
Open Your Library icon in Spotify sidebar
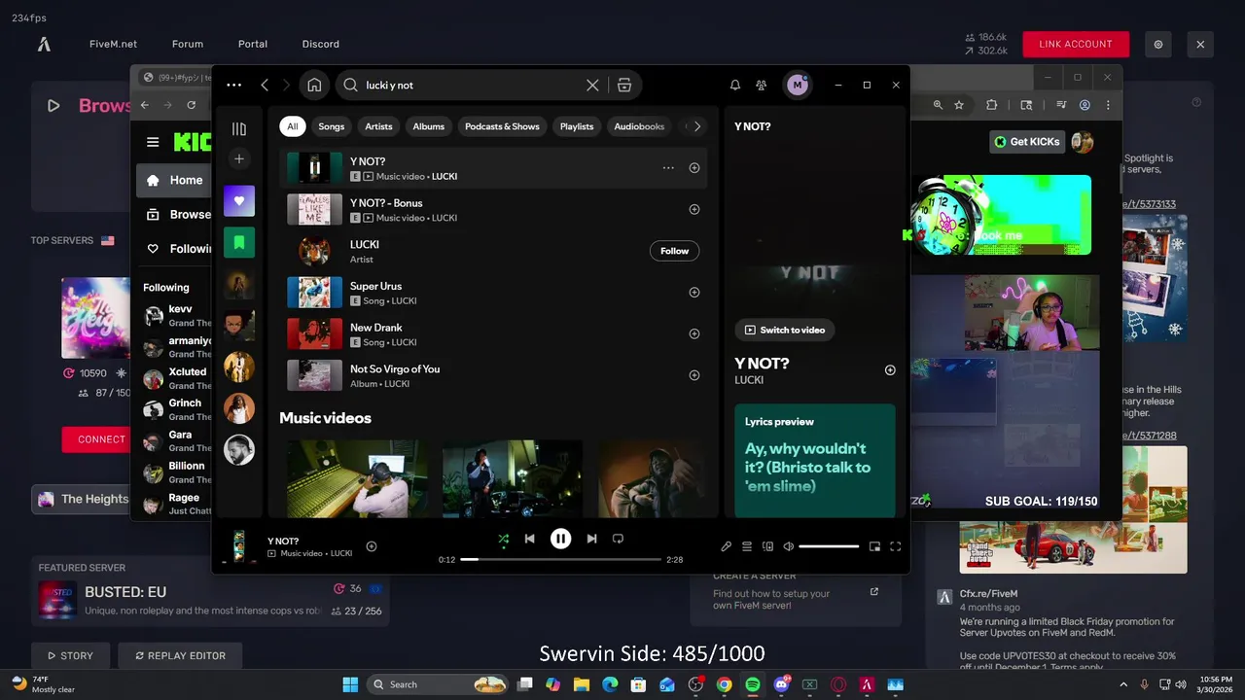pyautogui.click(x=239, y=128)
